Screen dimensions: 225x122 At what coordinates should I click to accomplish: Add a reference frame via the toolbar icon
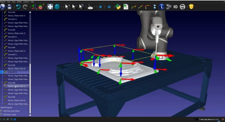point(34,7)
